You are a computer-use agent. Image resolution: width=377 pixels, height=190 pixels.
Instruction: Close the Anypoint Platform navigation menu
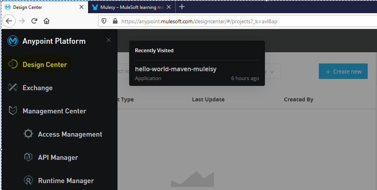pos(109,40)
